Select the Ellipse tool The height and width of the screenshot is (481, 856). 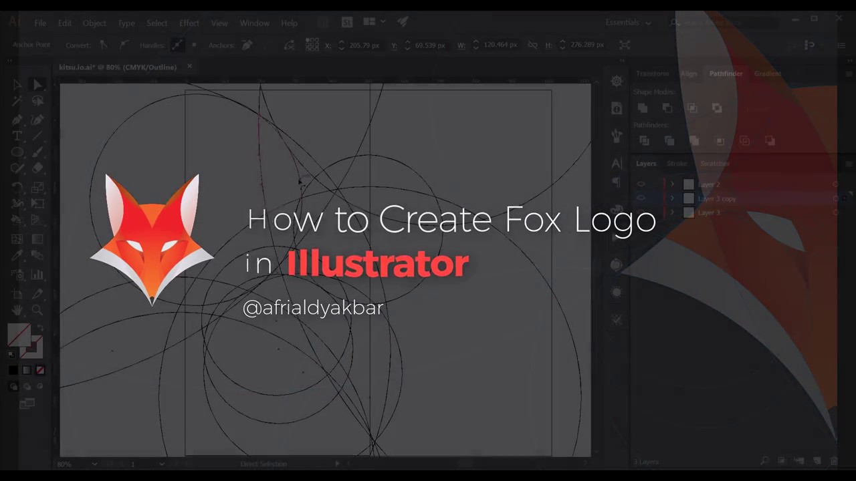(17, 152)
